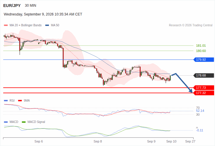Click the MA 20 + Bollinger Bands legend swatch
The height and width of the screenshot is (146, 215).
coord(6,25)
